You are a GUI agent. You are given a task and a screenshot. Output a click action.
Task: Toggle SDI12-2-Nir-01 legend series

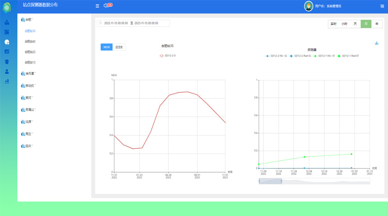(277, 56)
